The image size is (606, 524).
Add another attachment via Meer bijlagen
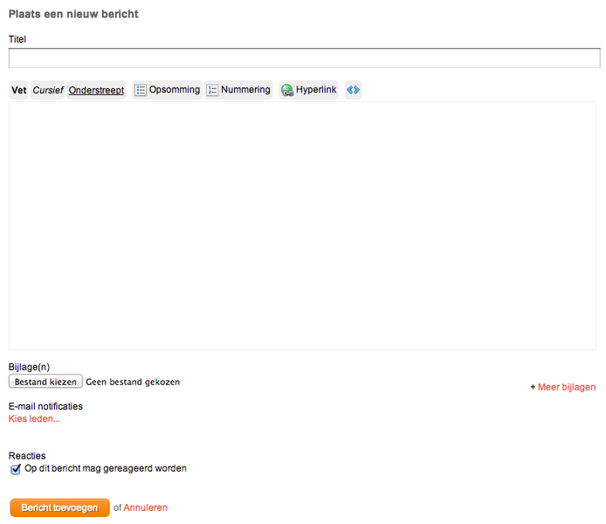click(x=567, y=387)
